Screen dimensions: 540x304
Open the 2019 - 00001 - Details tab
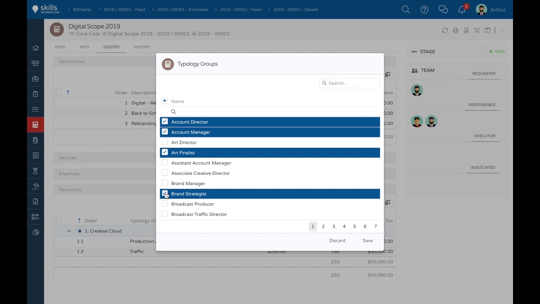point(296,9)
